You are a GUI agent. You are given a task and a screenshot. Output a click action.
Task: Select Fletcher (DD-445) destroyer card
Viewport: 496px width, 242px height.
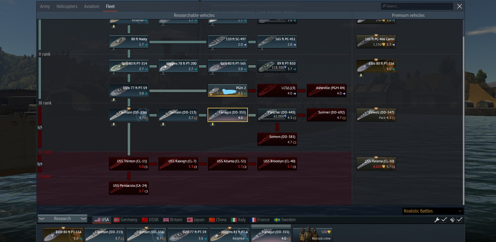click(x=277, y=115)
